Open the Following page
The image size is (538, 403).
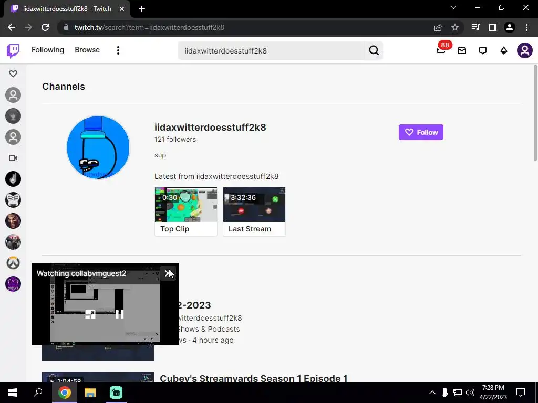tap(48, 50)
